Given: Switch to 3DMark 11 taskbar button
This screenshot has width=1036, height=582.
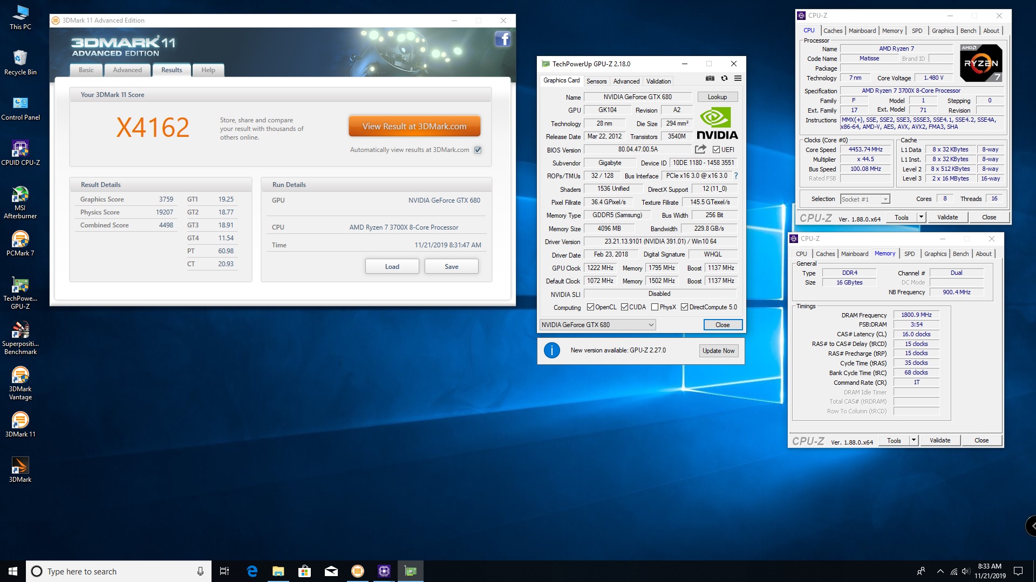Looking at the screenshot, I should 358,571.
